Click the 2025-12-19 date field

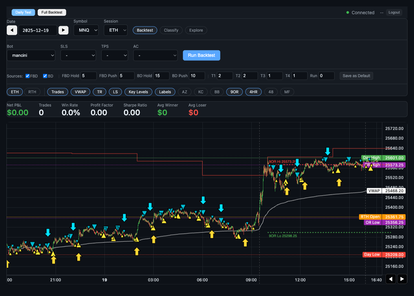tap(38, 30)
